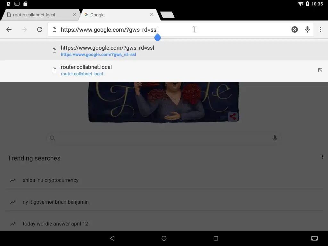
Task: Click the forward navigation arrow
Action: [24, 29]
